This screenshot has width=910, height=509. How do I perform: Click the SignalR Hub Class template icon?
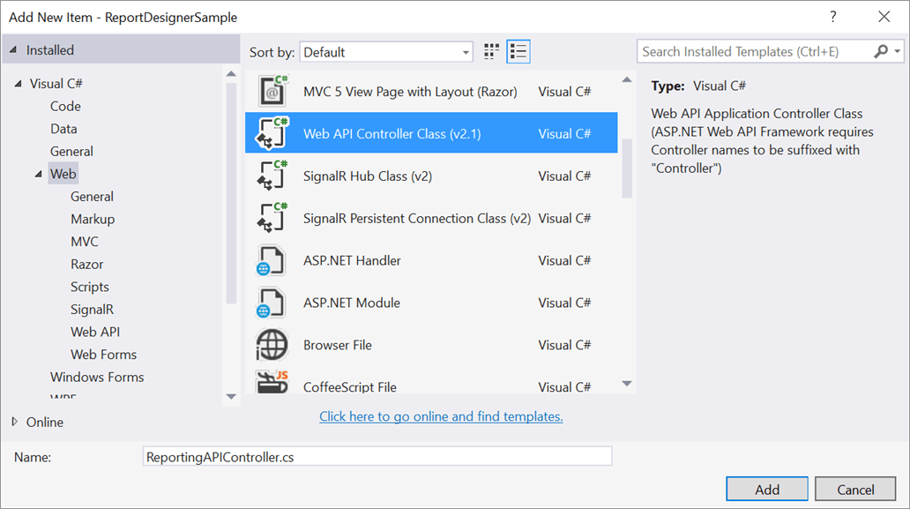click(272, 176)
